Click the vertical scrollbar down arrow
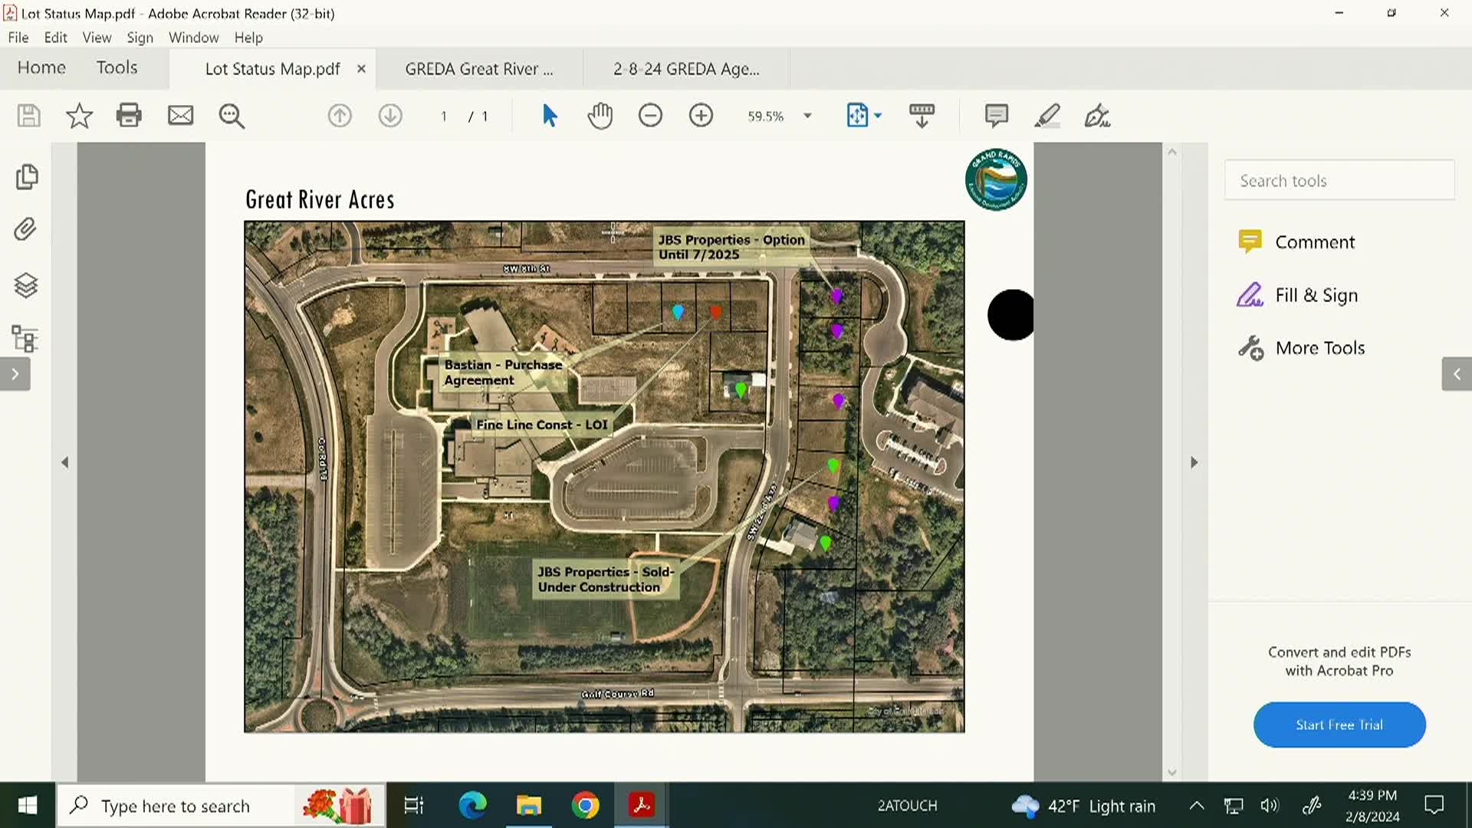The height and width of the screenshot is (828, 1472). tap(1172, 773)
